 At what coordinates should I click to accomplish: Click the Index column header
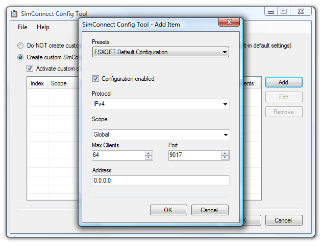tap(37, 83)
